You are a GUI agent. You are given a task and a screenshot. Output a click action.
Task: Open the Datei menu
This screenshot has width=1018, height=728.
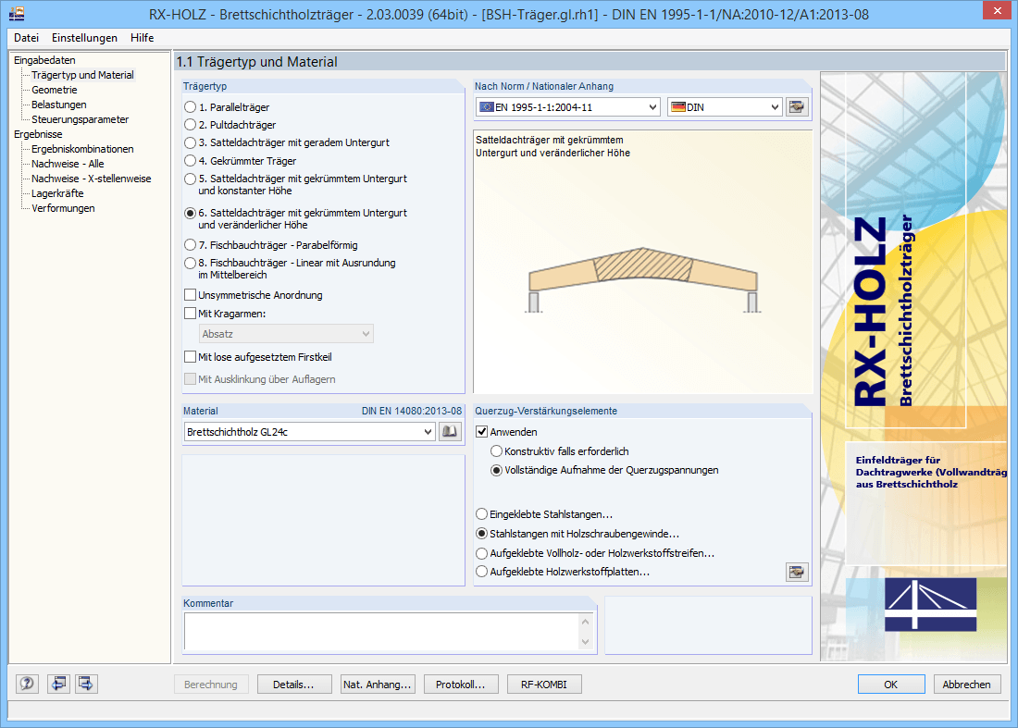pyautogui.click(x=25, y=38)
